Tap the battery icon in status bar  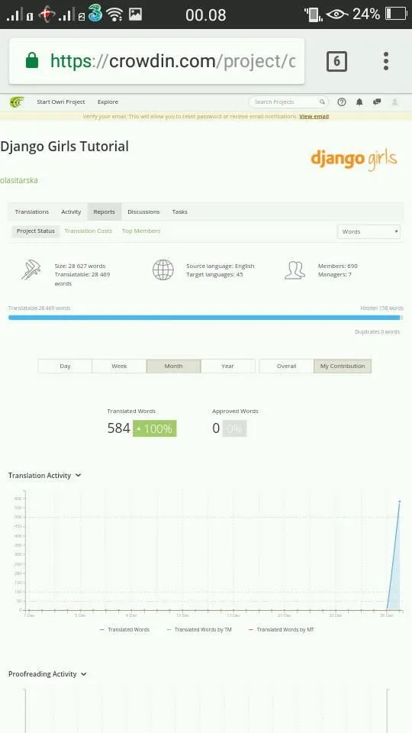pyautogui.click(x=396, y=14)
